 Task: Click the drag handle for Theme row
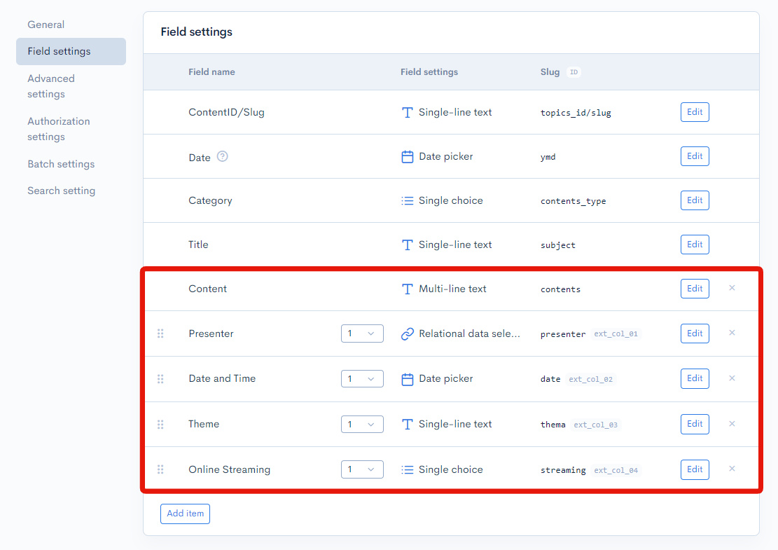tap(160, 424)
